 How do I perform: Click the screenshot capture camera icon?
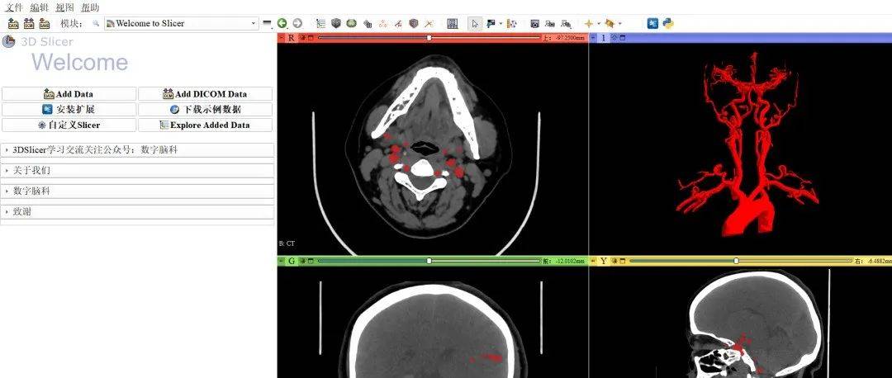click(534, 23)
